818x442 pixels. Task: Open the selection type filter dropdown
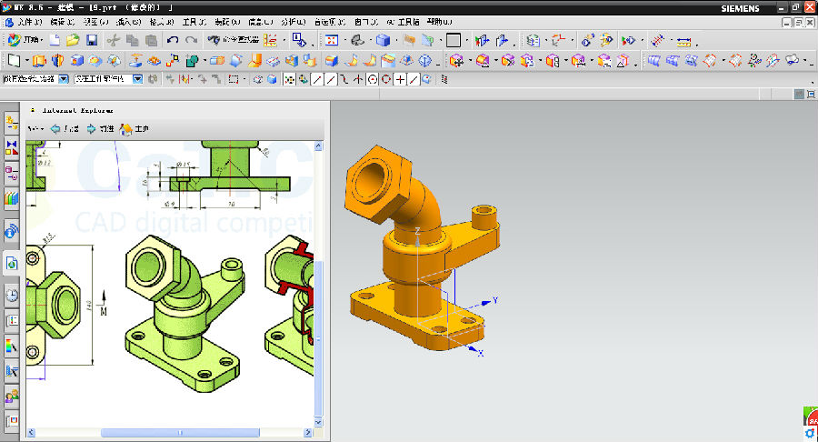click(64, 79)
